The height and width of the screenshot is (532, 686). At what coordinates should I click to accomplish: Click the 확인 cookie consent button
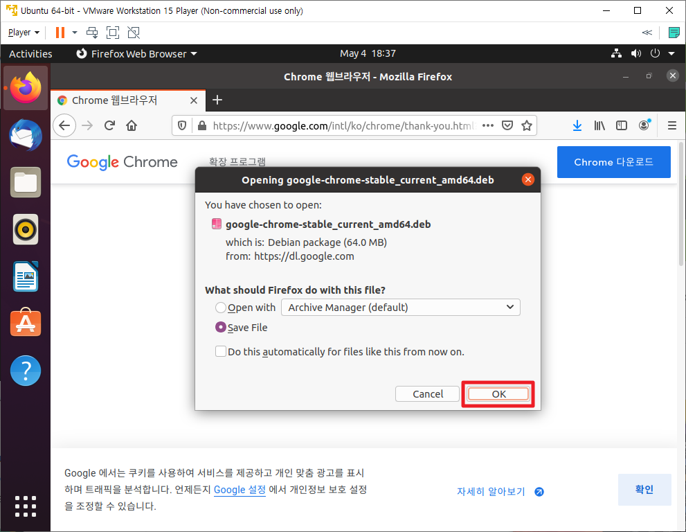point(644,490)
